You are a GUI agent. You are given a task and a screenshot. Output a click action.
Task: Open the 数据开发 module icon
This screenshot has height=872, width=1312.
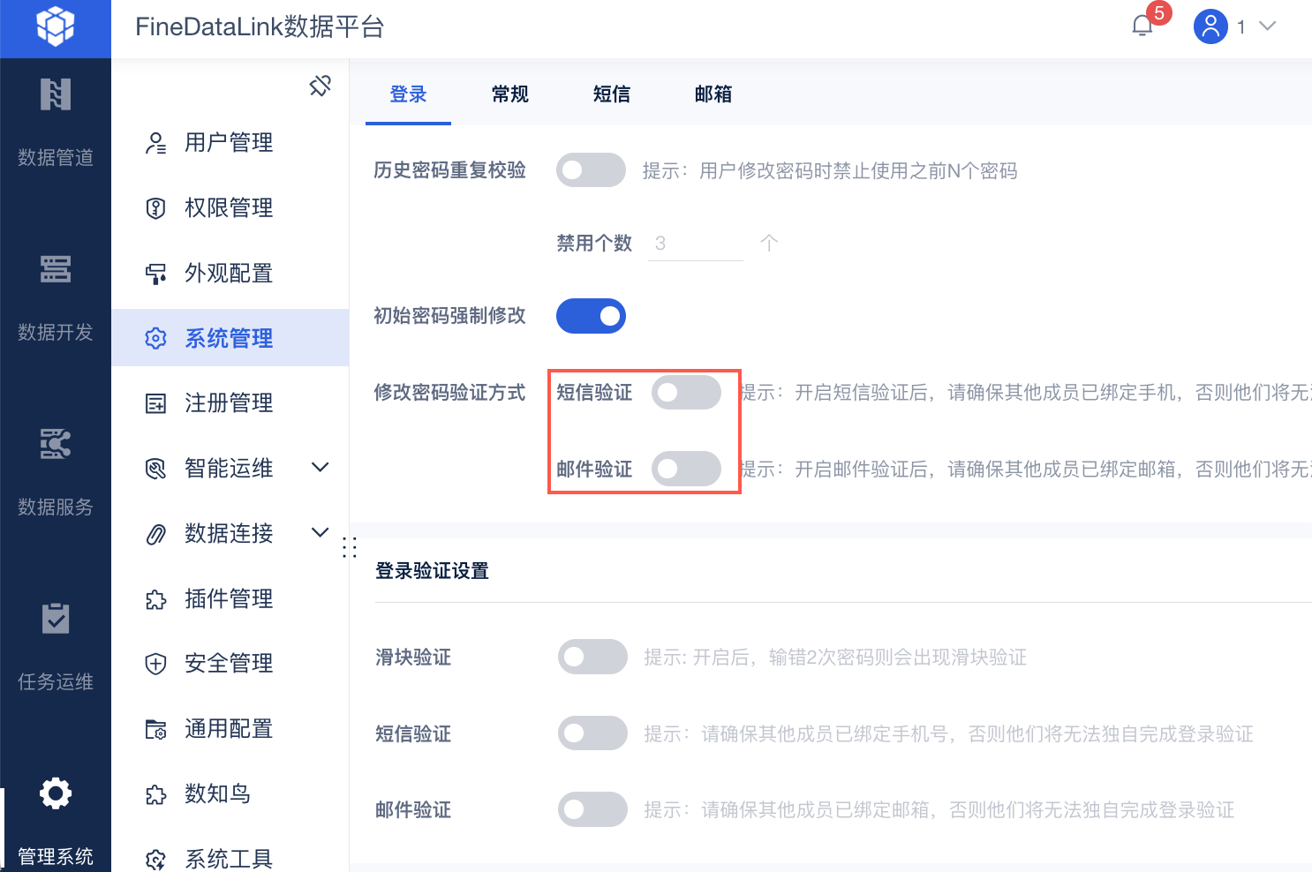coord(55,269)
